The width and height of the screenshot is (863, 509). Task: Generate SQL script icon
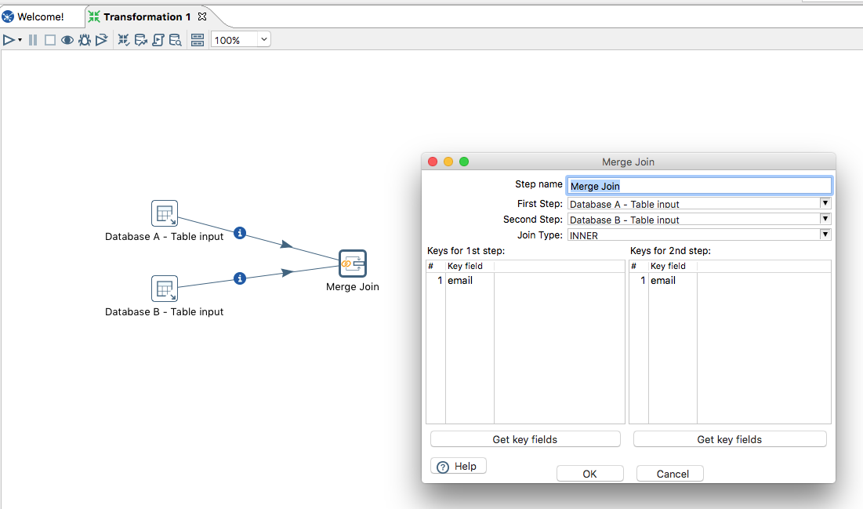pyautogui.click(x=158, y=40)
